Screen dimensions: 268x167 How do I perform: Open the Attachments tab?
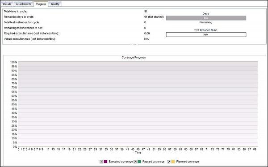[23, 4]
